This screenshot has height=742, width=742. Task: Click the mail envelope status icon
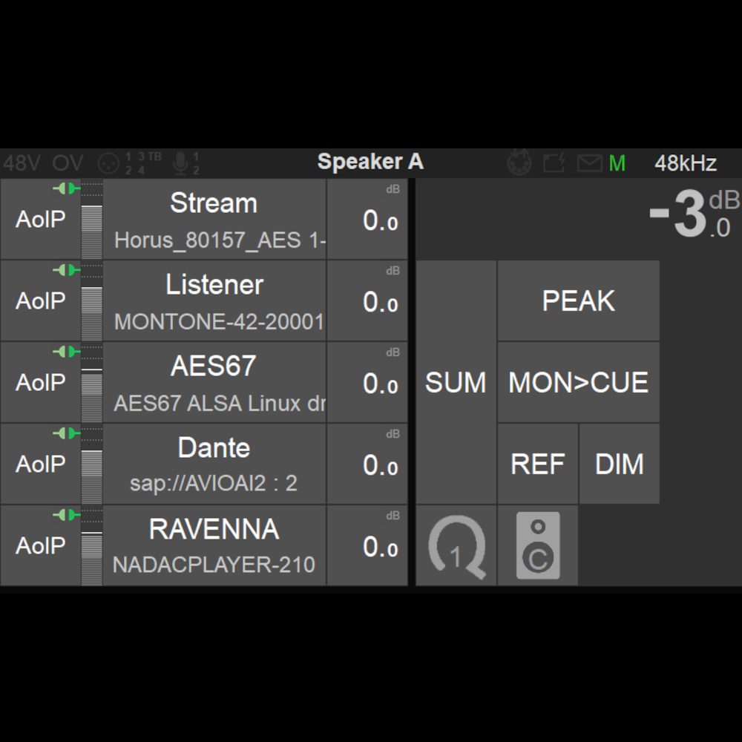click(x=590, y=162)
